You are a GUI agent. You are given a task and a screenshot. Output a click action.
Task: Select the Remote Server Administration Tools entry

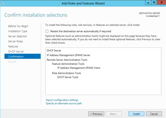67,60
